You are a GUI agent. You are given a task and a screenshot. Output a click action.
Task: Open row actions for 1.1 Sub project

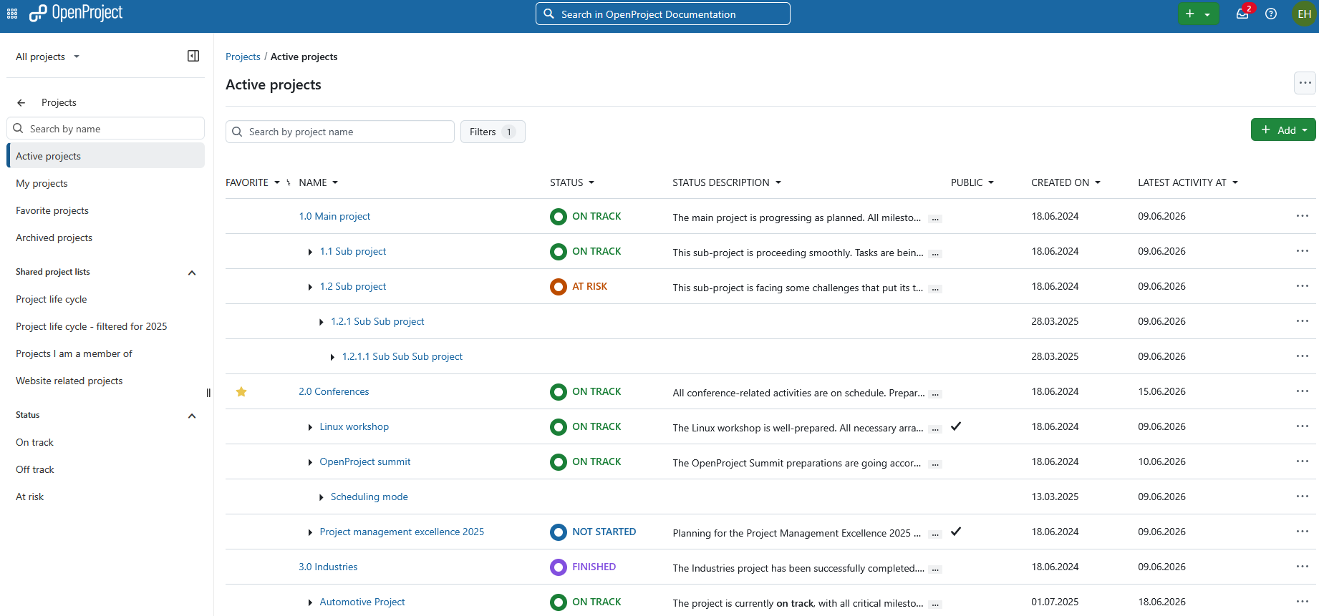pyautogui.click(x=1303, y=251)
